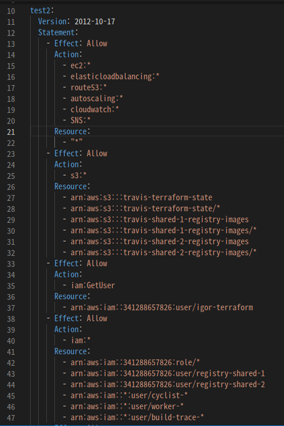Click Effect: Allow on line 38
This screenshot has width=284, height=426.
[80, 318]
